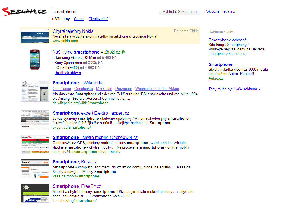This screenshot has height=206, width=286.
Task: Open the Smartphone, Kasa.cz result
Action: pyautogui.click(x=75, y=162)
